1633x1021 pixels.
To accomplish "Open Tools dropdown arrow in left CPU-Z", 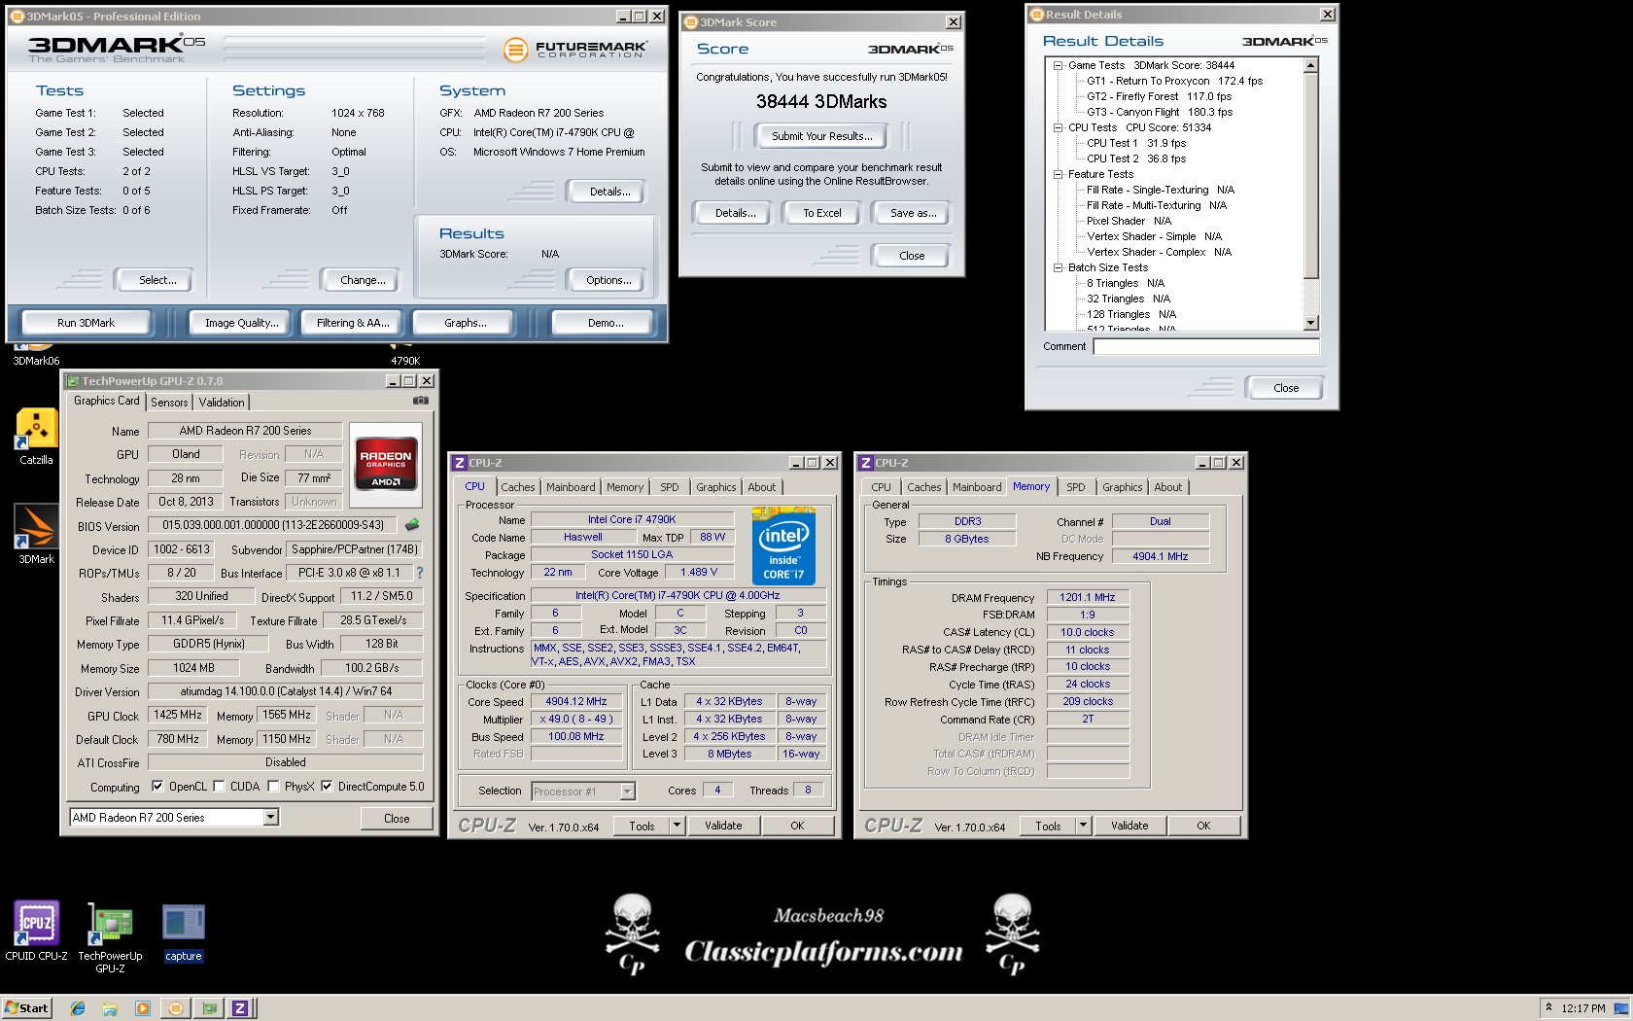I will pyautogui.click(x=677, y=826).
